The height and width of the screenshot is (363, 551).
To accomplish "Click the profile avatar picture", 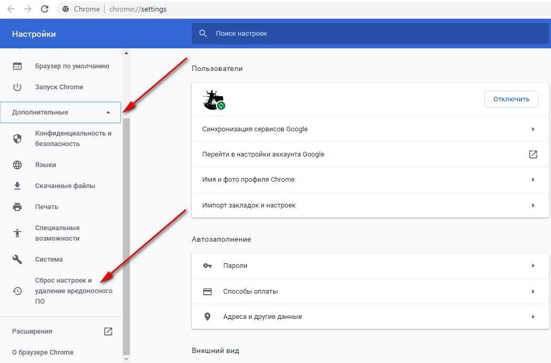I will point(214,100).
